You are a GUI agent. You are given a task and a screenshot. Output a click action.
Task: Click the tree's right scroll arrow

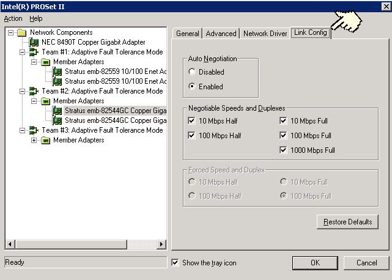(161, 245)
